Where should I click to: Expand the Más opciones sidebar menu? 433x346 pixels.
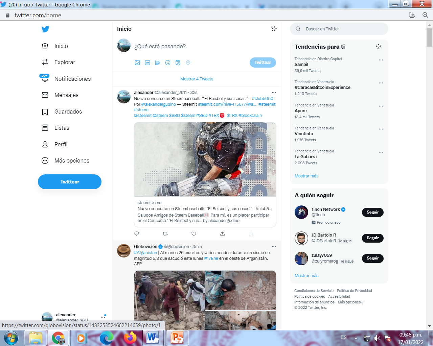pos(65,160)
